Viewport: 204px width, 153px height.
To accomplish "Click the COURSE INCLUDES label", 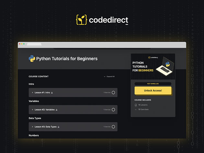I will pos(143,100).
